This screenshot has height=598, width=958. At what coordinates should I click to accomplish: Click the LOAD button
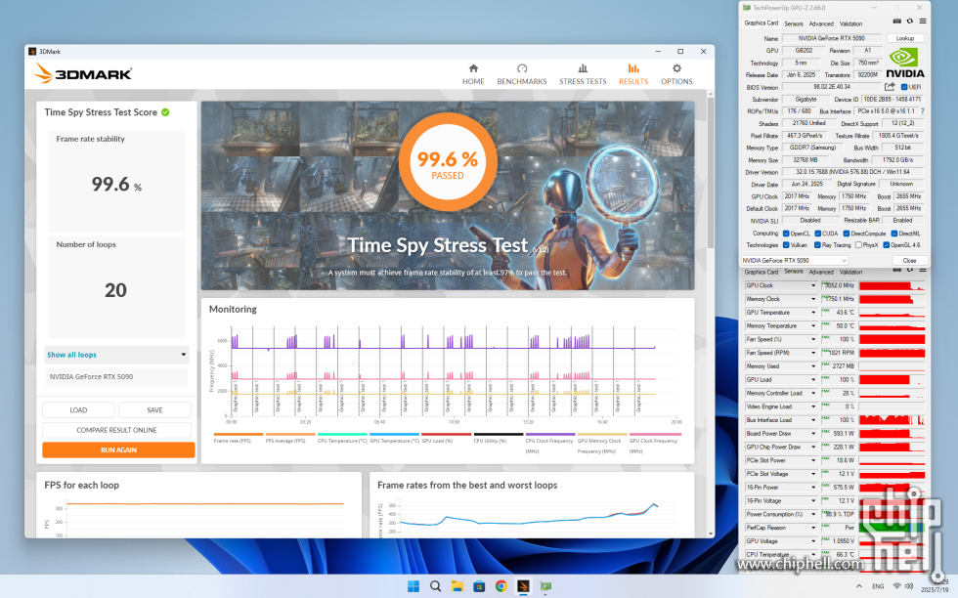(78, 409)
